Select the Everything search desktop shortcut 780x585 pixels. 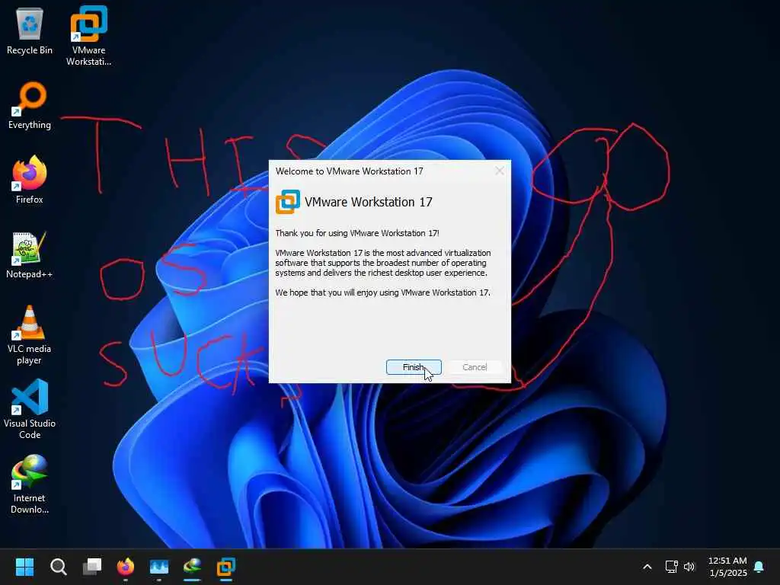click(x=30, y=106)
